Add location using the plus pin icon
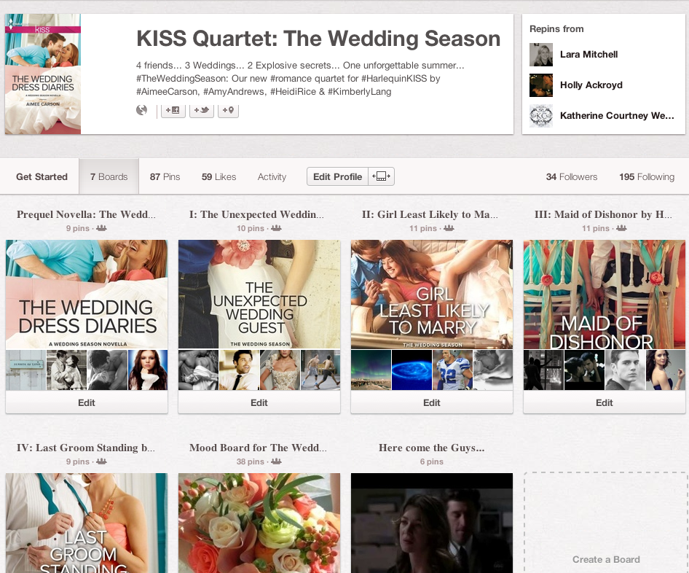Image resolution: width=689 pixels, height=573 pixels. pyautogui.click(x=229, y=110)
